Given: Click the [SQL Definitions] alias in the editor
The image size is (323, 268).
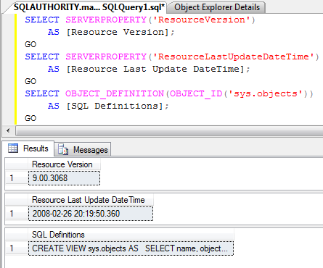Looking at the screenshot, I should pos(115,106).
